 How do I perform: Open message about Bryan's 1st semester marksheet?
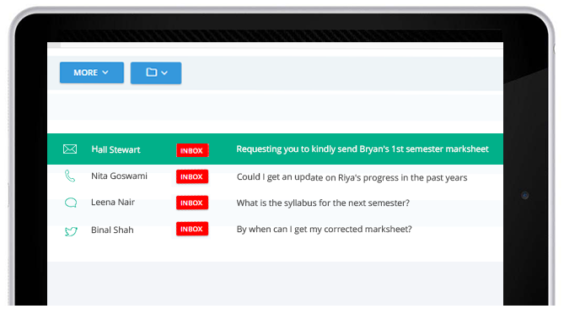point(363,149)
